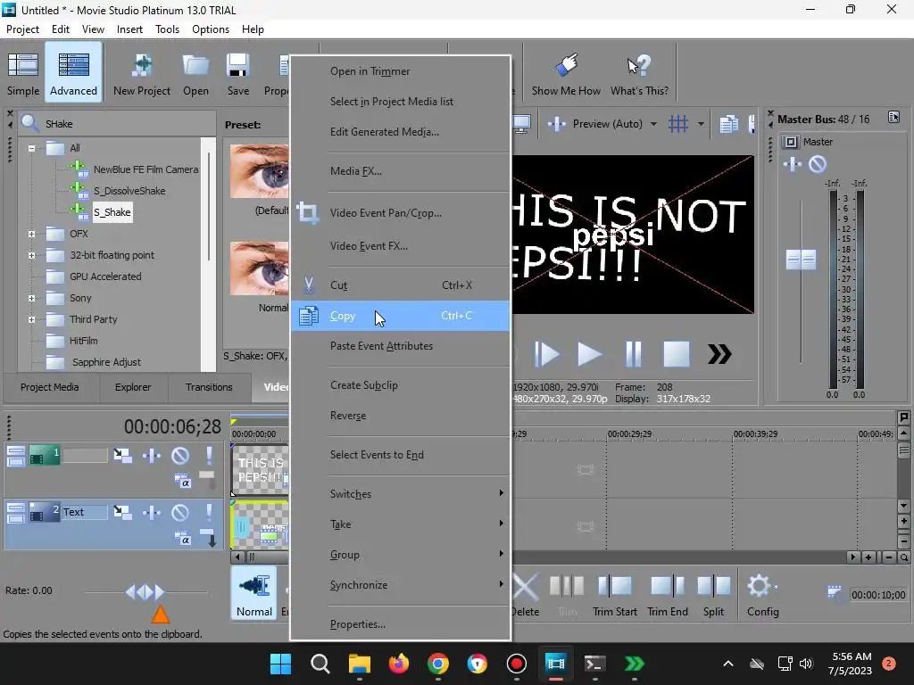Play the preview
The height and width of the screenshot is (685, 914).
(589, 354)
